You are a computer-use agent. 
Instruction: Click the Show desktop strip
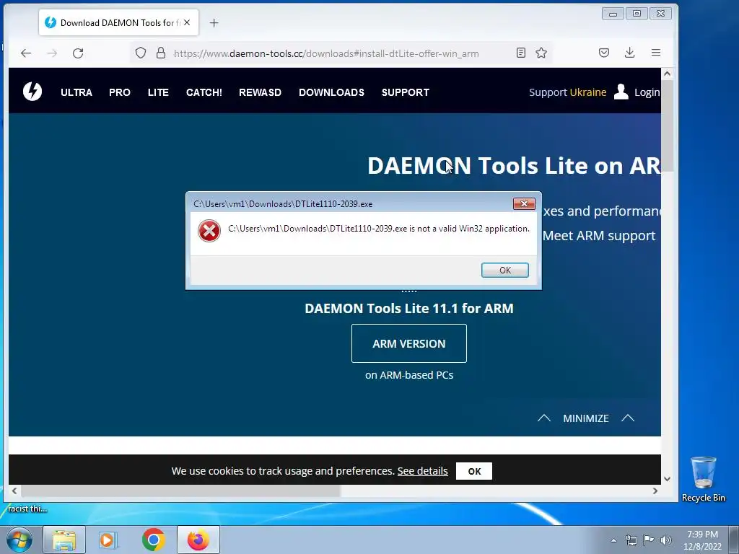pyautogui.click(x=734, y=540)
